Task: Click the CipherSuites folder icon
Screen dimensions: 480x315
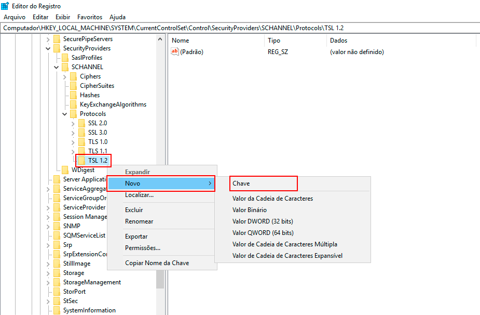Action: pyautogui.click(x=74, y=86)
